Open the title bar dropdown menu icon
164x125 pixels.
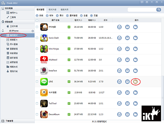(147, 2)
